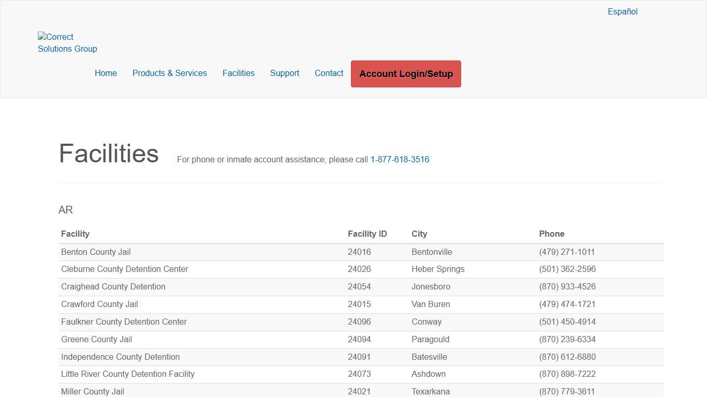
Task: Click the Facility ID column header
Action: pos(367,234)
